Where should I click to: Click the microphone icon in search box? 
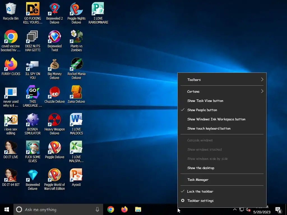97,209
